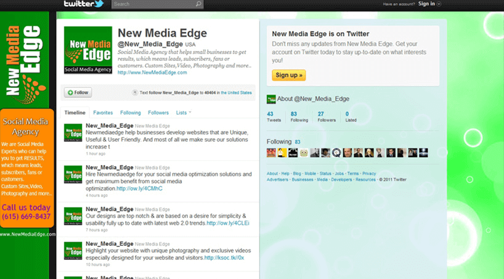Open the Sign in dropdown
Screen dimensions: 504x279
pos(429,4)
